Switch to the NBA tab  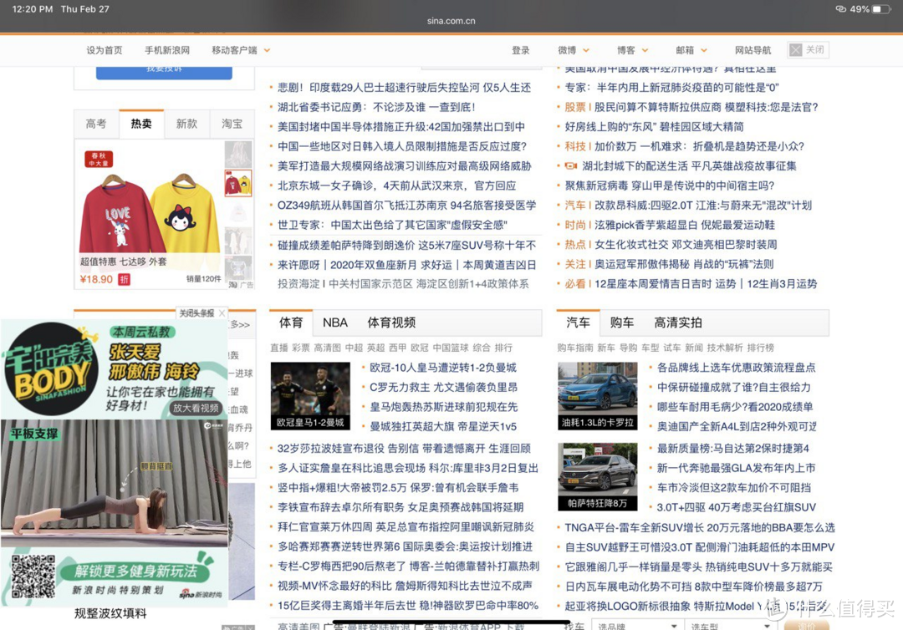click(x=334, y=323)
